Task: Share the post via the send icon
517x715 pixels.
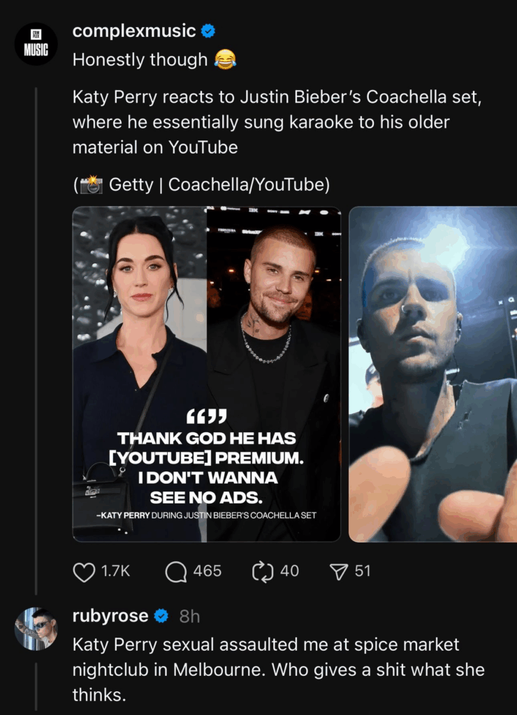Action: (x=340, y=572)
